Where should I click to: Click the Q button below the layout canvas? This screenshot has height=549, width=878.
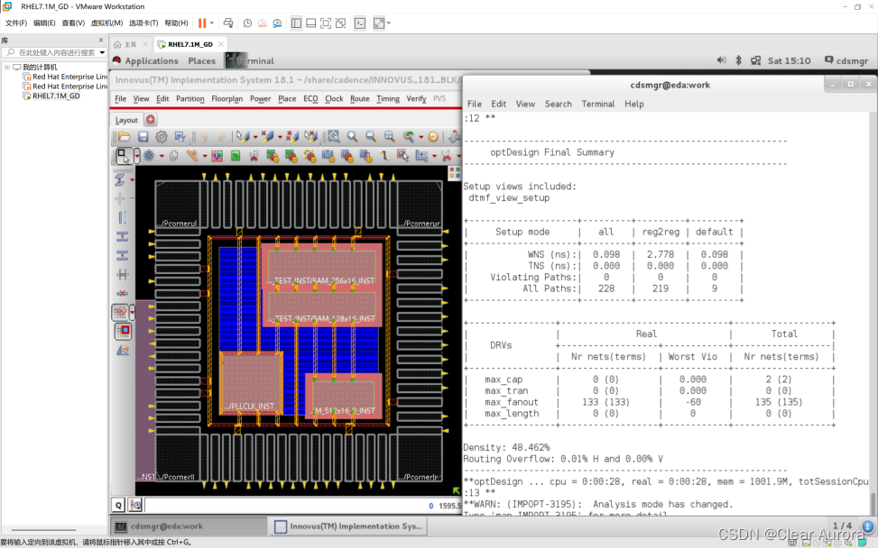coord(119,506)
